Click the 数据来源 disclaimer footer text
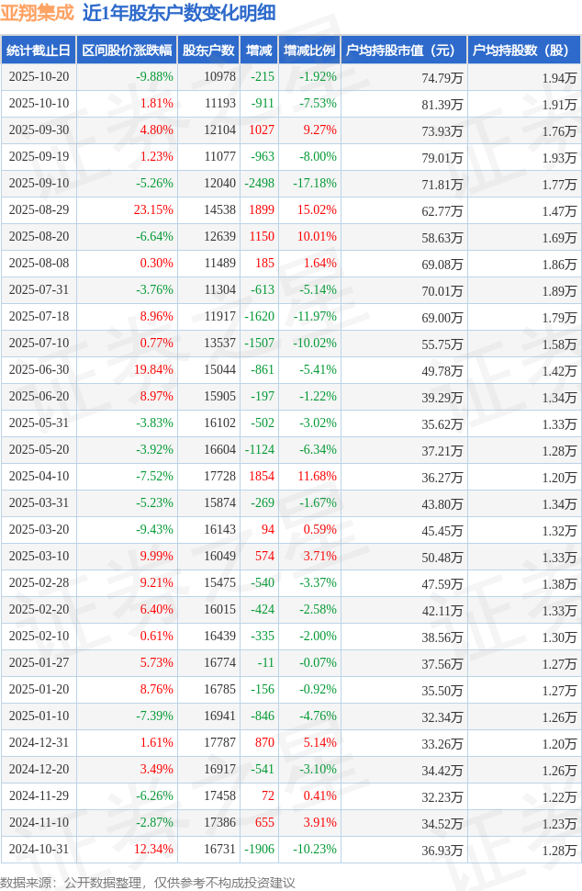 [148, 882]
